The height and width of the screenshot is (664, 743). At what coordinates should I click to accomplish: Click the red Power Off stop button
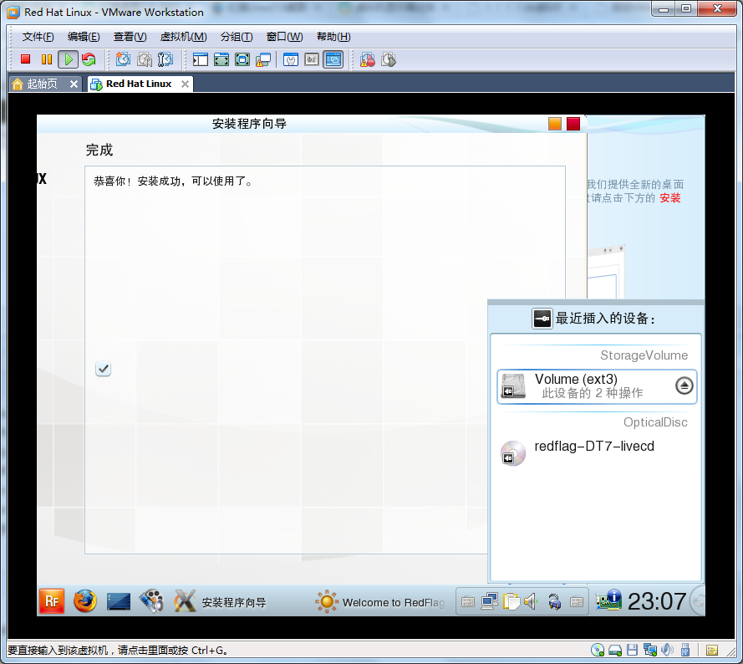click(x=26, y=59)
